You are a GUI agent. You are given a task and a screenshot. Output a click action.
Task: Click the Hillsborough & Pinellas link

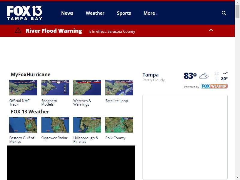(86, 140)
